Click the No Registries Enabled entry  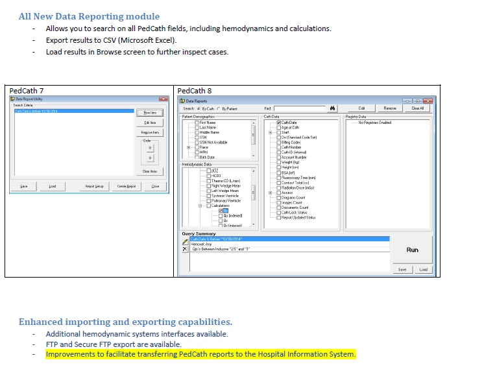click(375, 123)
